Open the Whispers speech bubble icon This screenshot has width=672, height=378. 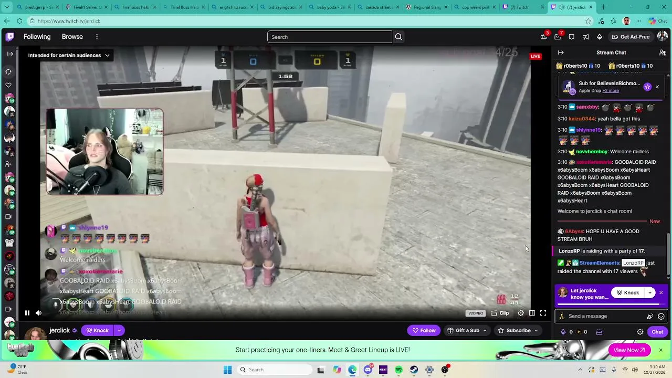click(x=572, y=37)
